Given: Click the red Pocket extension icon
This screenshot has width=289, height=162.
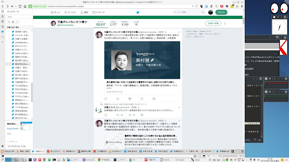Looking at the screenshot, I should tap(222, 6).
